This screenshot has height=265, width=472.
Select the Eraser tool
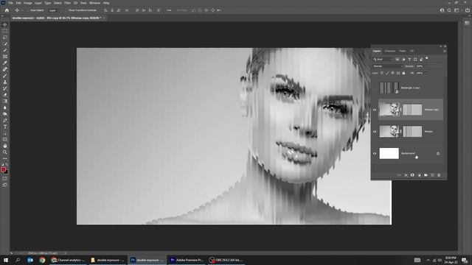5,95
